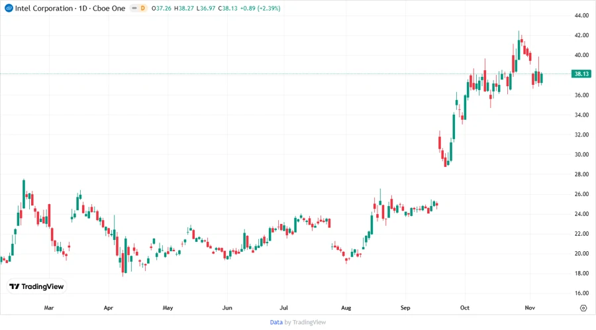Open the TradingView logo badge
The width and height of the screenshot is (596, 330).
[x=37, y=287]
